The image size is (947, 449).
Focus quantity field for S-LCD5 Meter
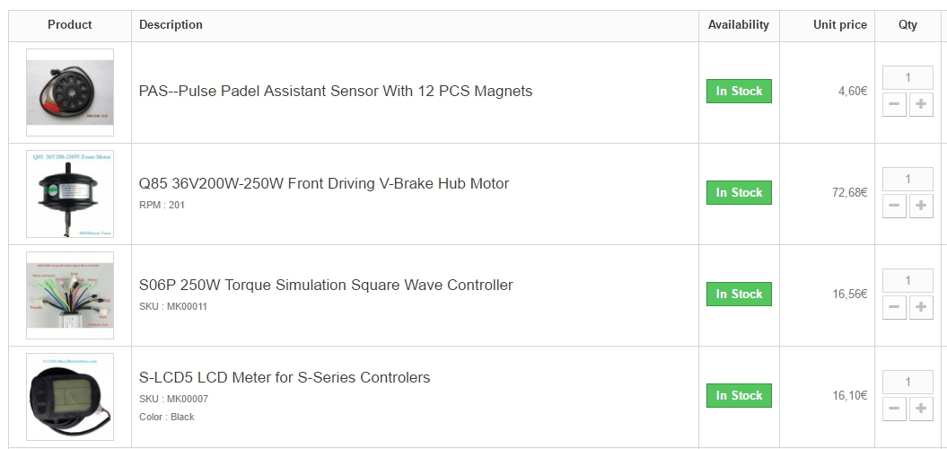pos(908,382)
